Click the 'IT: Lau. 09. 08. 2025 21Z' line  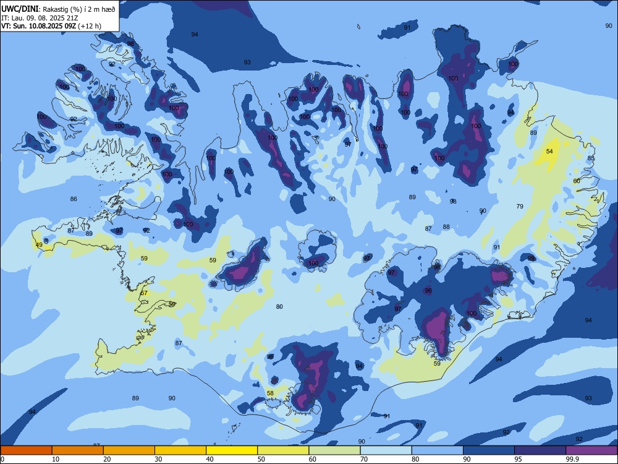(x=38, y=18)
